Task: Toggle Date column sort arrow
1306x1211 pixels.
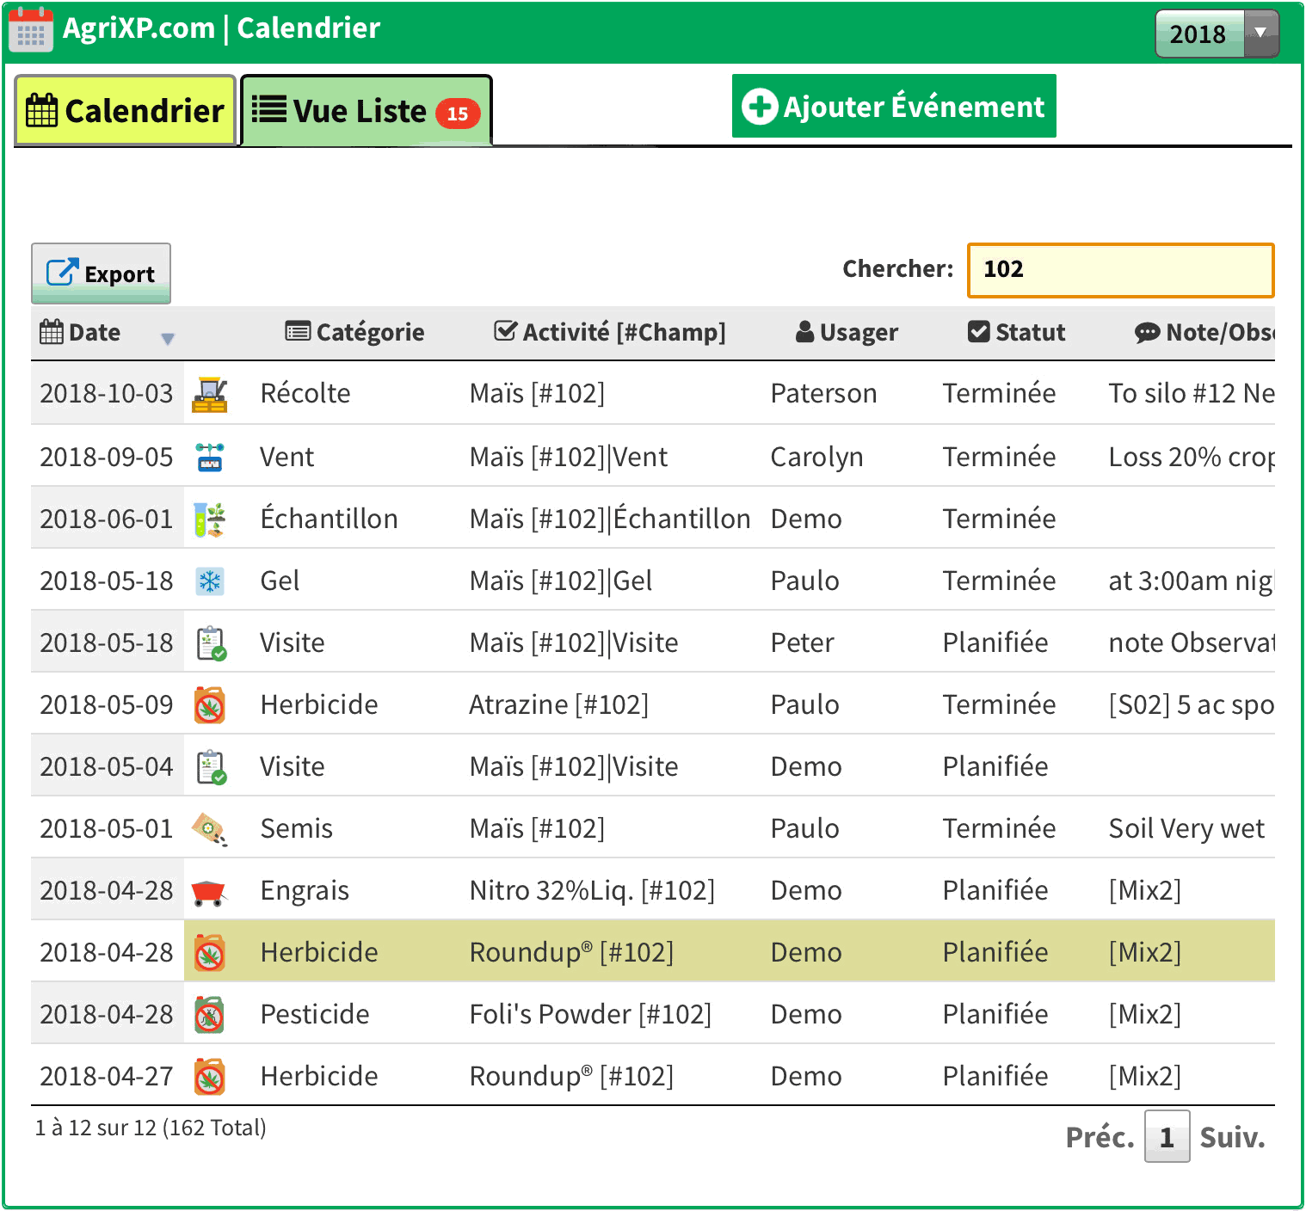Action: 168,338
